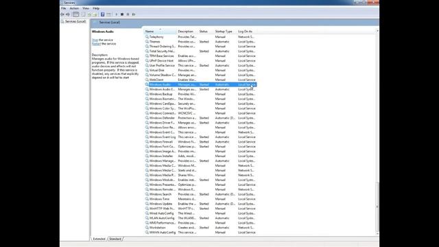Click the Stop the service link

coord(95,40)
